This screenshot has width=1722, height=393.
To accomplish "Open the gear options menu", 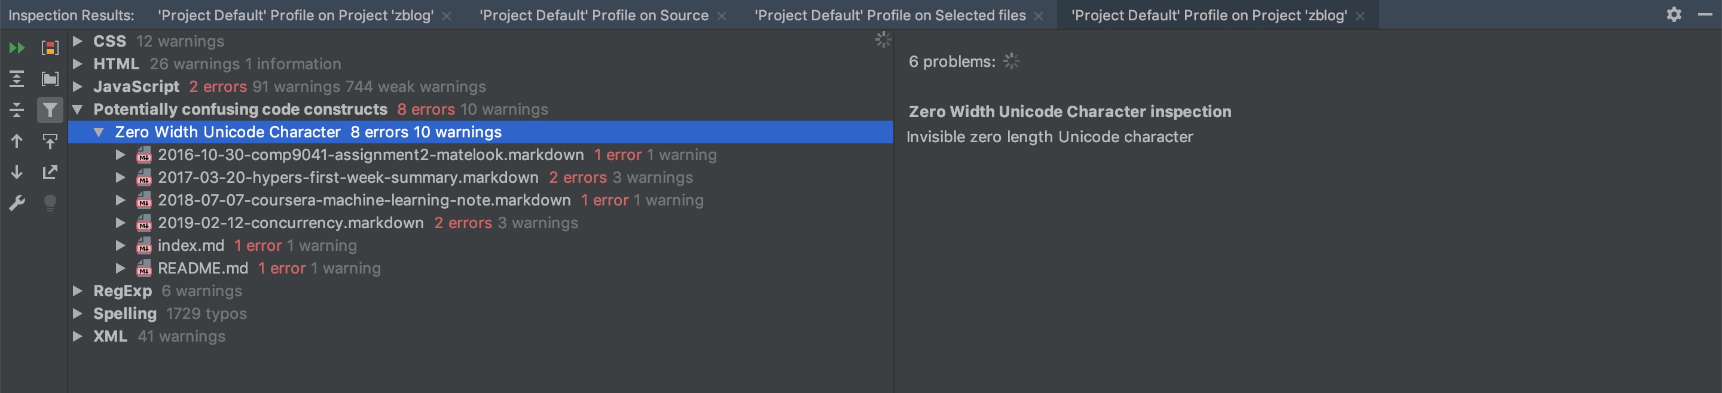I will (1673, 15).
